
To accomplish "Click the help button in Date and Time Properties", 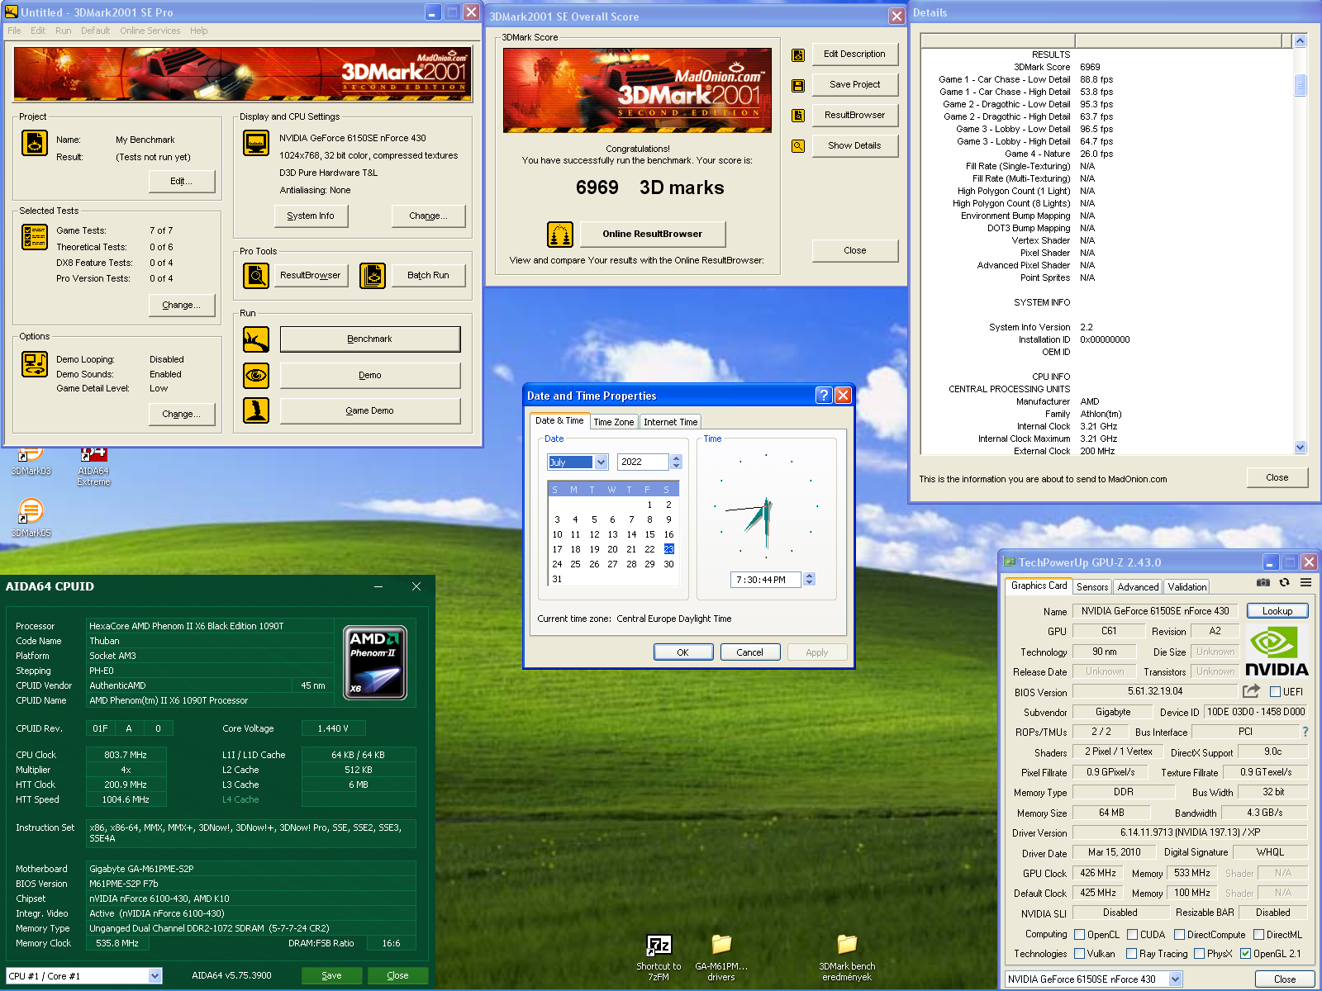I will tap(824, 396).
